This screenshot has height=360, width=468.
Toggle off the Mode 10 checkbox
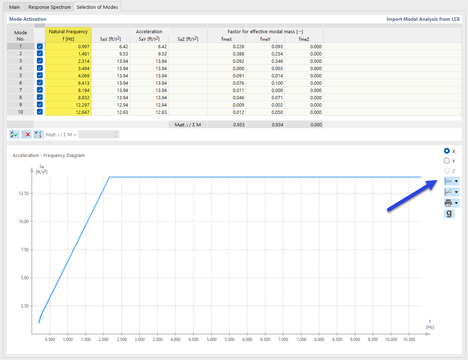coord(39,112)
